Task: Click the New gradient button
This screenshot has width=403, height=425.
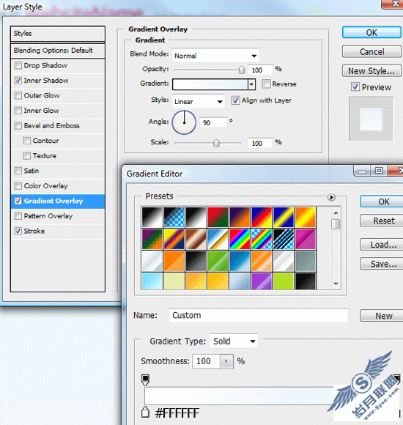Action: [382, 316]
